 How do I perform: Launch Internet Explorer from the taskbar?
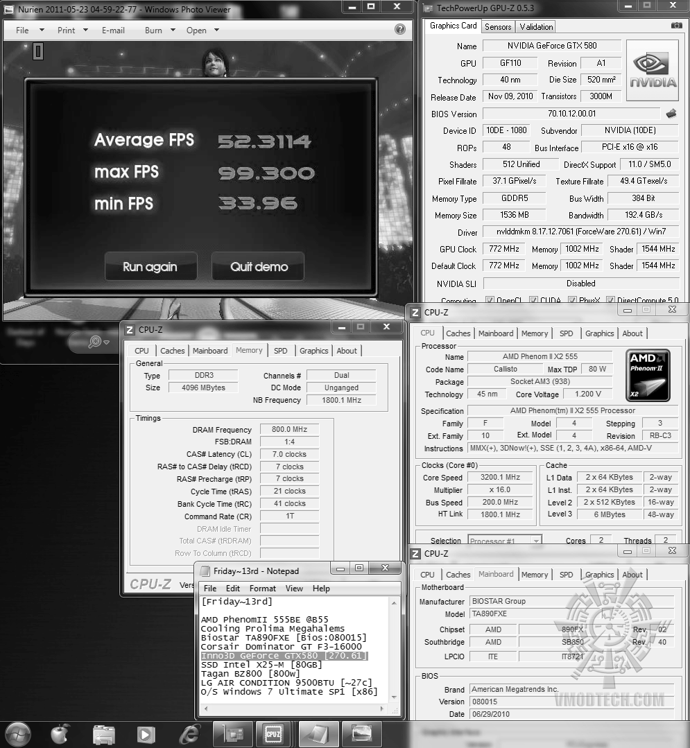189,735
